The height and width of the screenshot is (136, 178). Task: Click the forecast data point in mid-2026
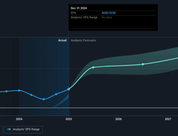[x=143, y=64]
